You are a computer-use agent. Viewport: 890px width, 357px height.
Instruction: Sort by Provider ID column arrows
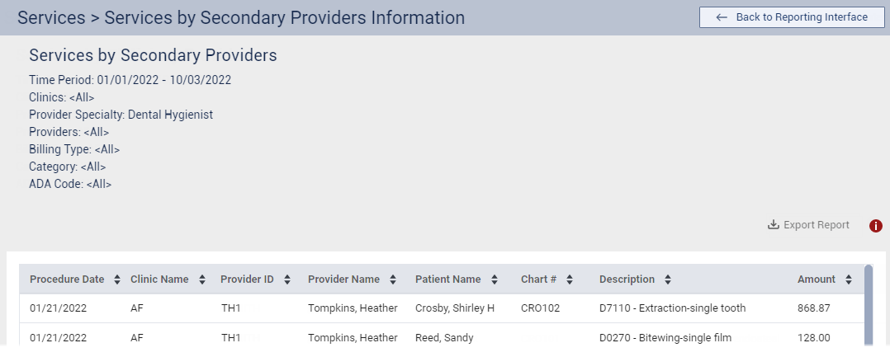pos(286,279)
